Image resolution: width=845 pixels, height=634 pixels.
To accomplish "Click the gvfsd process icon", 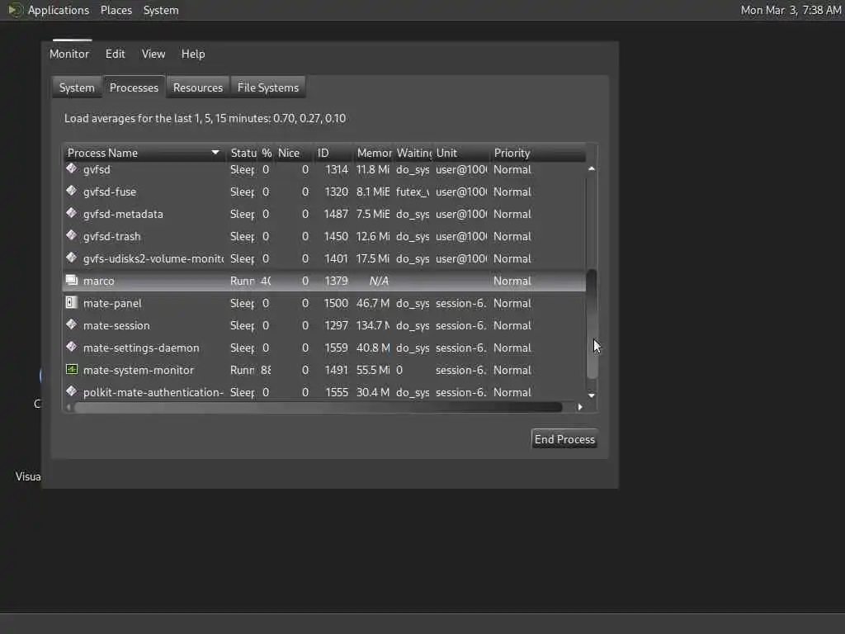I will 72,168.
